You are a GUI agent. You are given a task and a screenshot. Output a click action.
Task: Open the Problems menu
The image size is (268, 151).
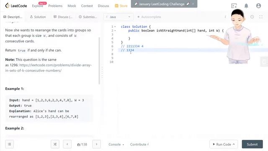click(55, 6)
